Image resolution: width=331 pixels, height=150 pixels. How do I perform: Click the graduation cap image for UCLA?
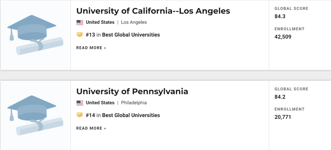tap(35, 35)
